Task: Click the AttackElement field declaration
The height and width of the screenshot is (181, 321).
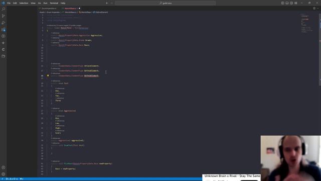Action: click(x=75, y=66)
